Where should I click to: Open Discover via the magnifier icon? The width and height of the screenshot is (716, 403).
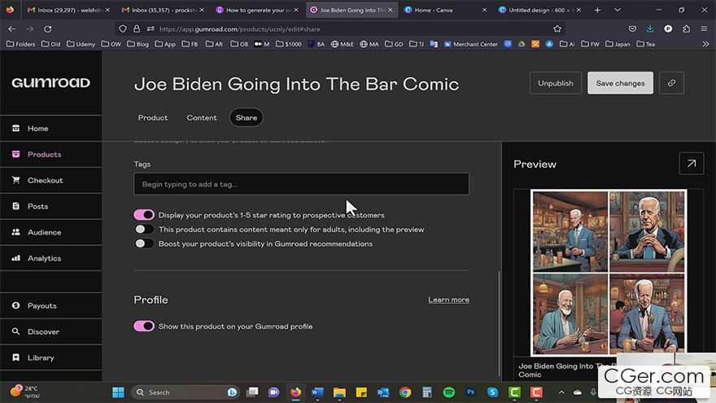16,332
